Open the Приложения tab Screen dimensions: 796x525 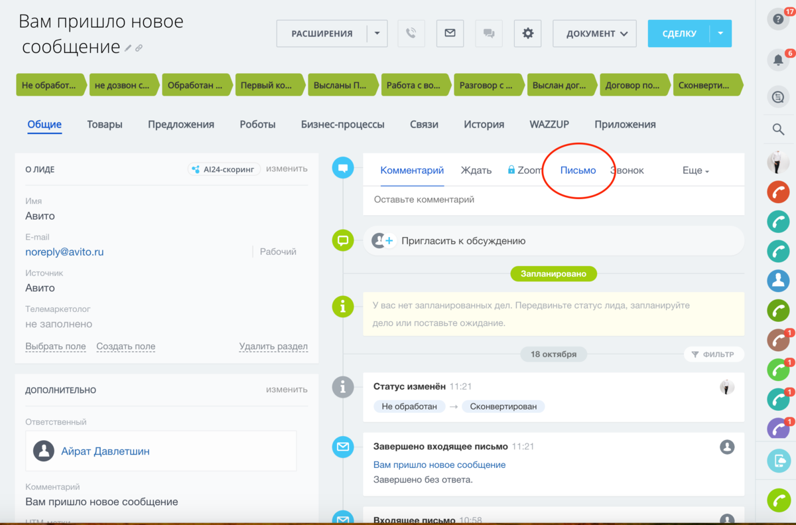(x=625, y=124)
